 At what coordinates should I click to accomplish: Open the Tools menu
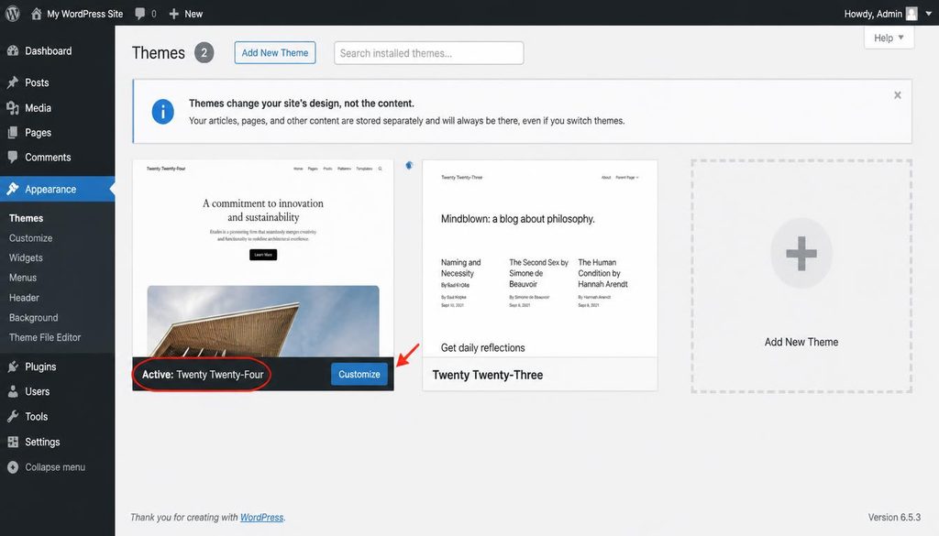point(36,416)
